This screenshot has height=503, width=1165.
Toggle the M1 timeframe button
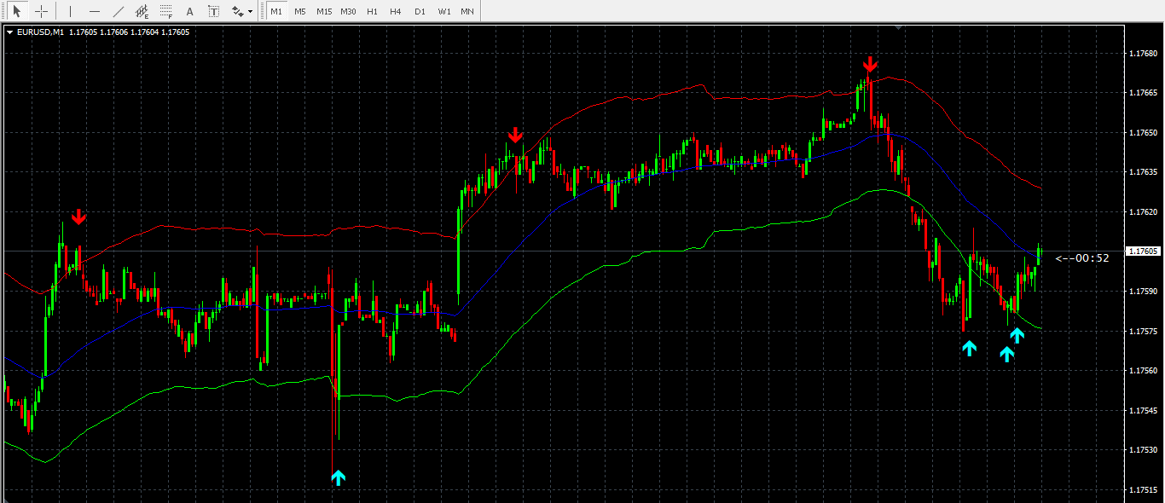(276, 12)
